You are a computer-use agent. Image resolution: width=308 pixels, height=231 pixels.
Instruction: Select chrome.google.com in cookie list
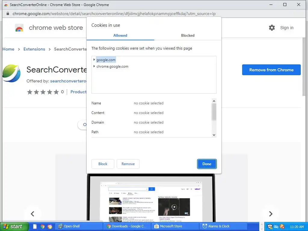112,66
